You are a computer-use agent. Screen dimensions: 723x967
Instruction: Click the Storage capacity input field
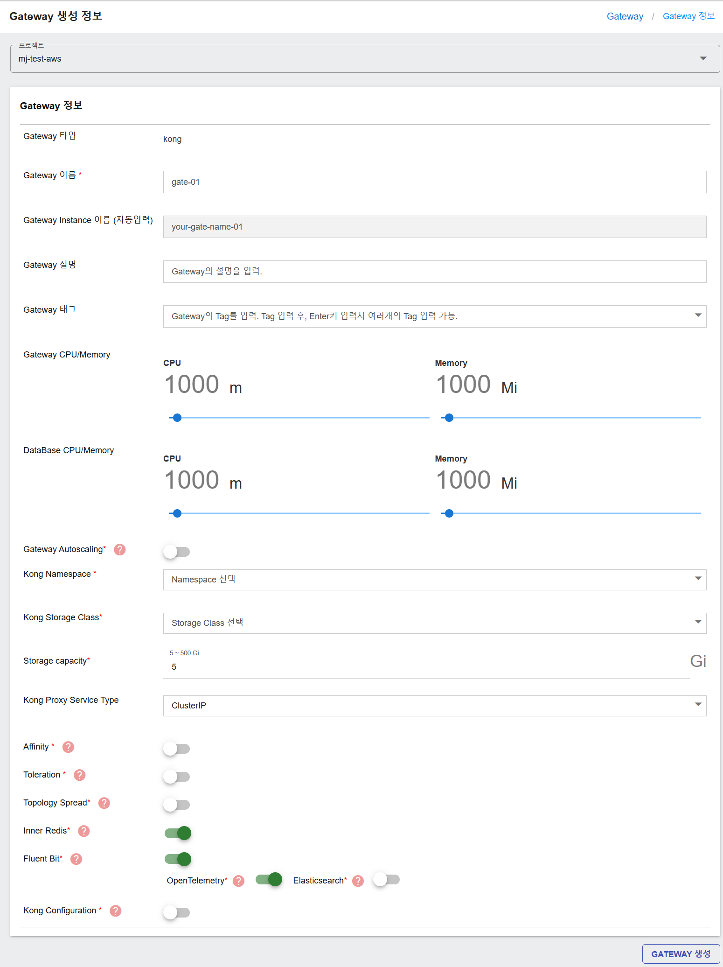426,667
